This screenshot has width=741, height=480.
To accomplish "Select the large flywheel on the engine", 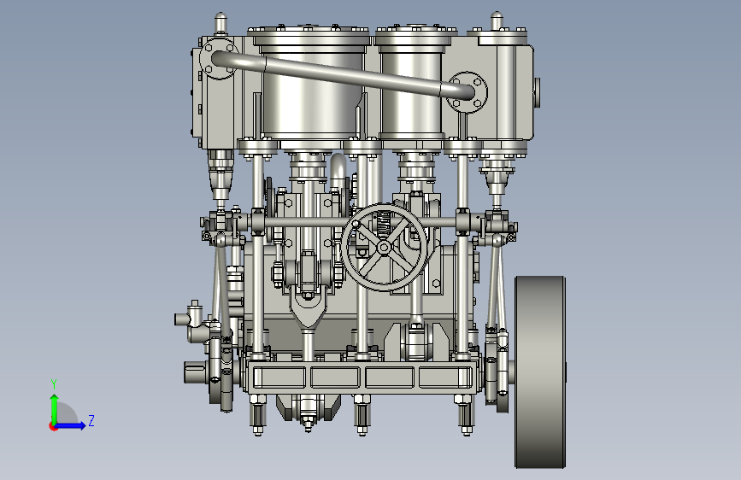I will coord(540,372).
